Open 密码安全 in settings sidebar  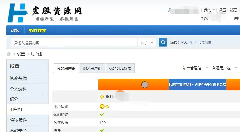tap(18, 130)
